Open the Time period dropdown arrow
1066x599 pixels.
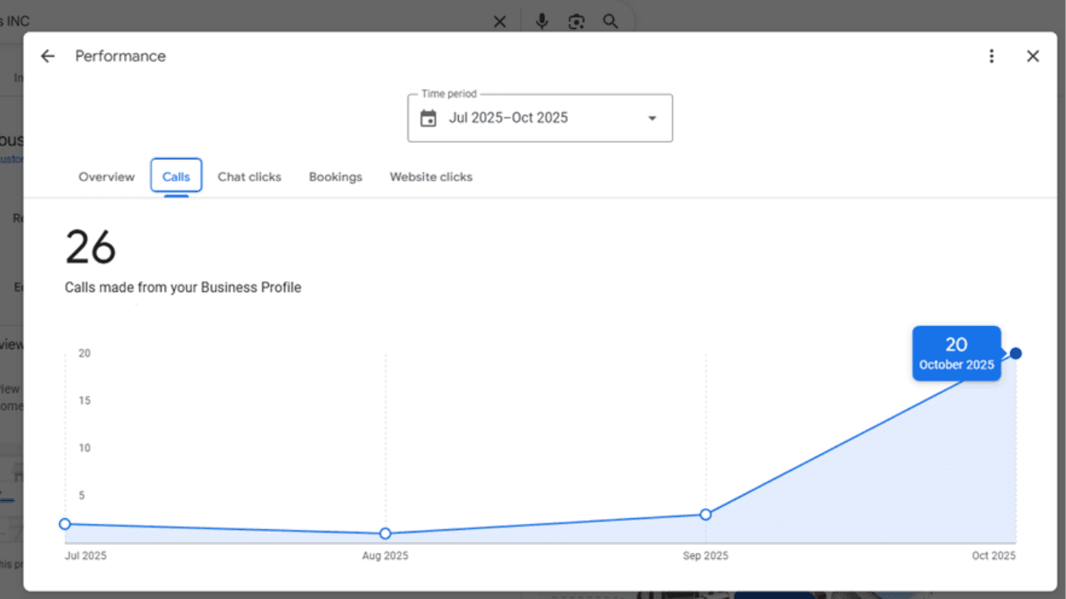click(x=651, y=118)
